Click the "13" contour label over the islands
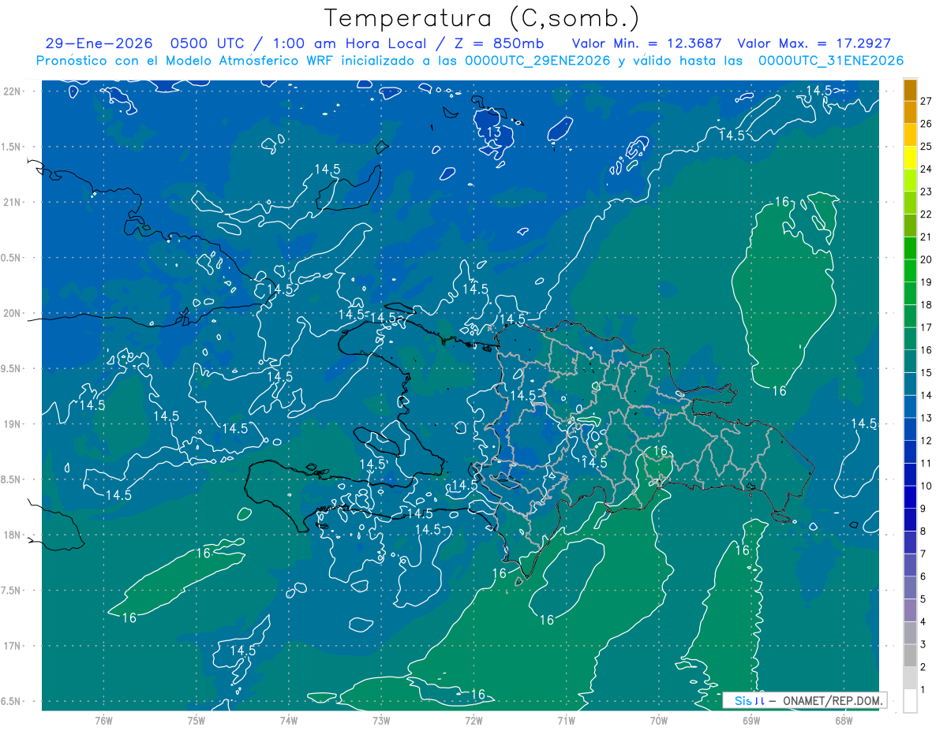This screenshot has width=947, height=731. [493, 132]
